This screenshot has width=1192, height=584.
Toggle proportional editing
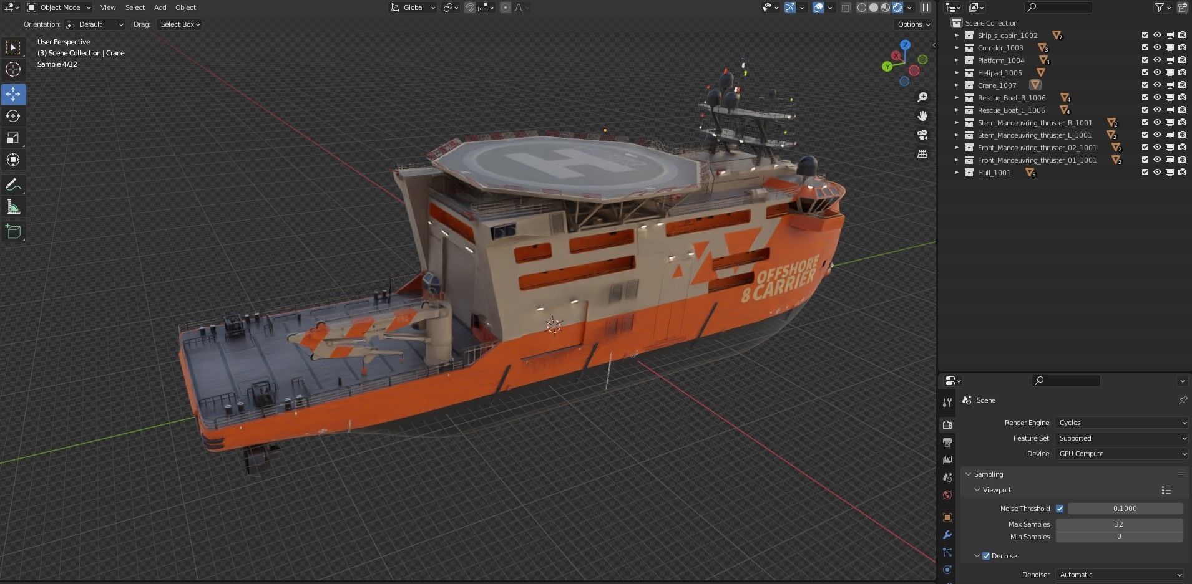[x=506, y=7]
